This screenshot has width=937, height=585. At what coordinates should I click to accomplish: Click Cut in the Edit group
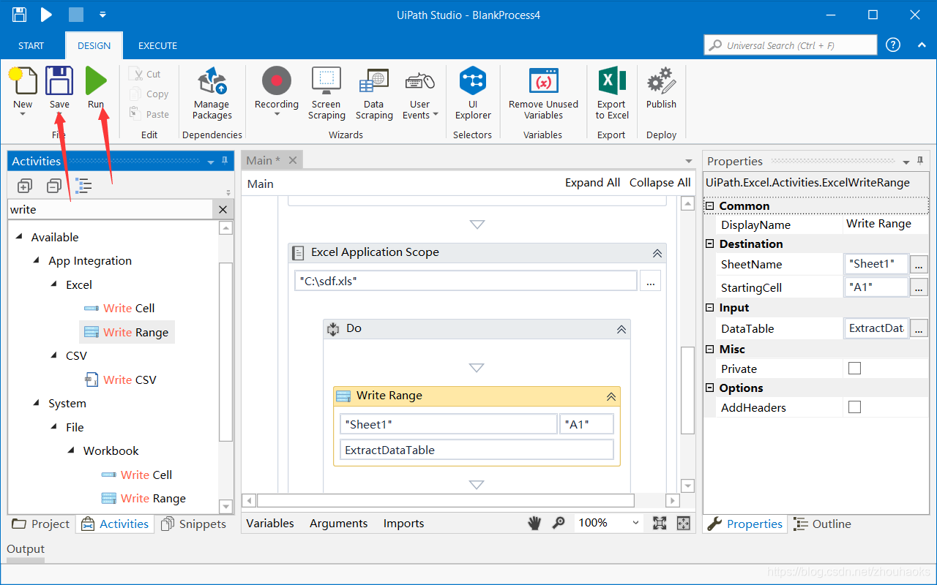pyautogui.click(x=145, y=74)
